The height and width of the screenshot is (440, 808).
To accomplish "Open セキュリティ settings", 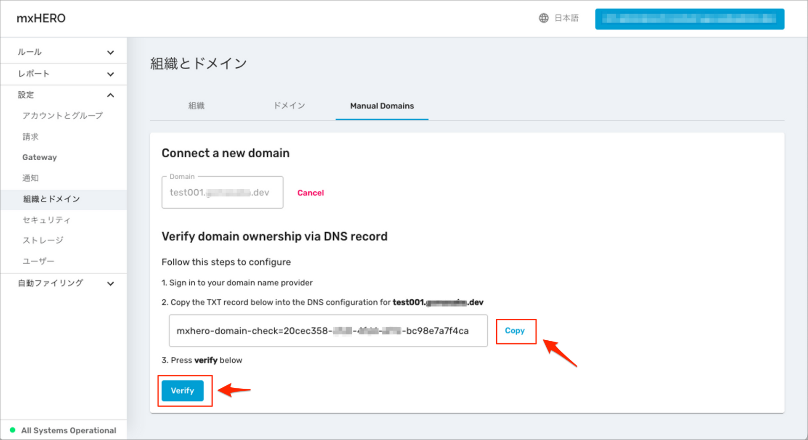I will 46,220.
